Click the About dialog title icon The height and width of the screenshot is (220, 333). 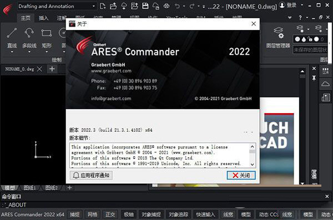pyautogui.click(x=72, y=23)
